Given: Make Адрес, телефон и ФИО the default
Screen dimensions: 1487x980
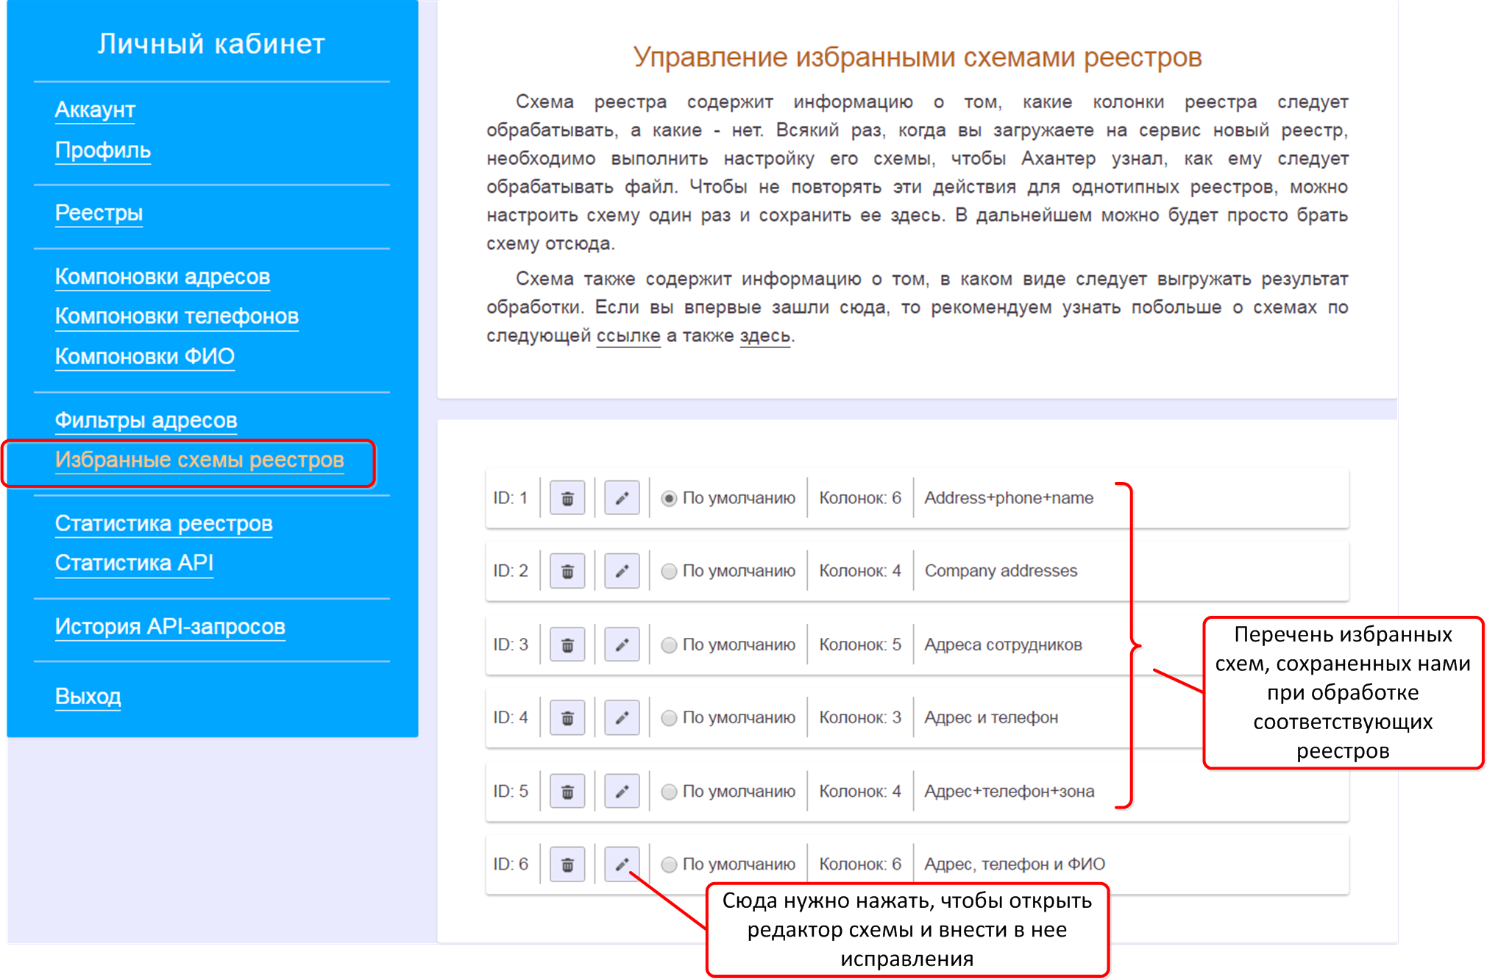Looking at the screenshot, I should (x=669, y=864).
